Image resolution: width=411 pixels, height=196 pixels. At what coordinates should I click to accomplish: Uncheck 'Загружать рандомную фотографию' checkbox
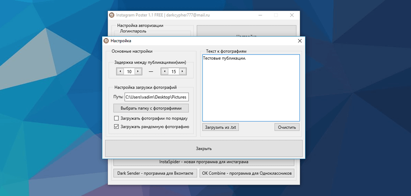[116, 127]
